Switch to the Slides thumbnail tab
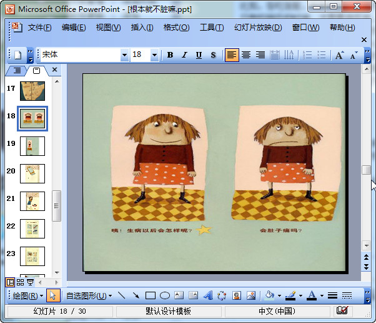 click(36, 70)
